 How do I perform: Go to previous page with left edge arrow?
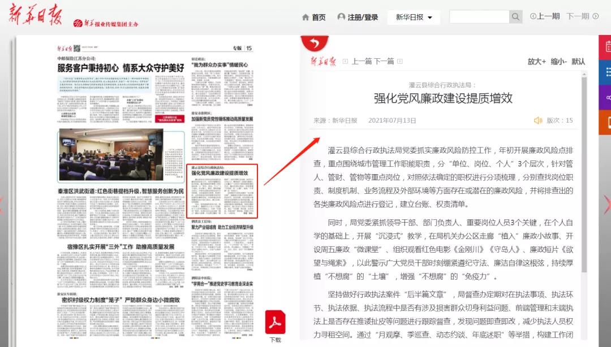[x=2, y=204]
